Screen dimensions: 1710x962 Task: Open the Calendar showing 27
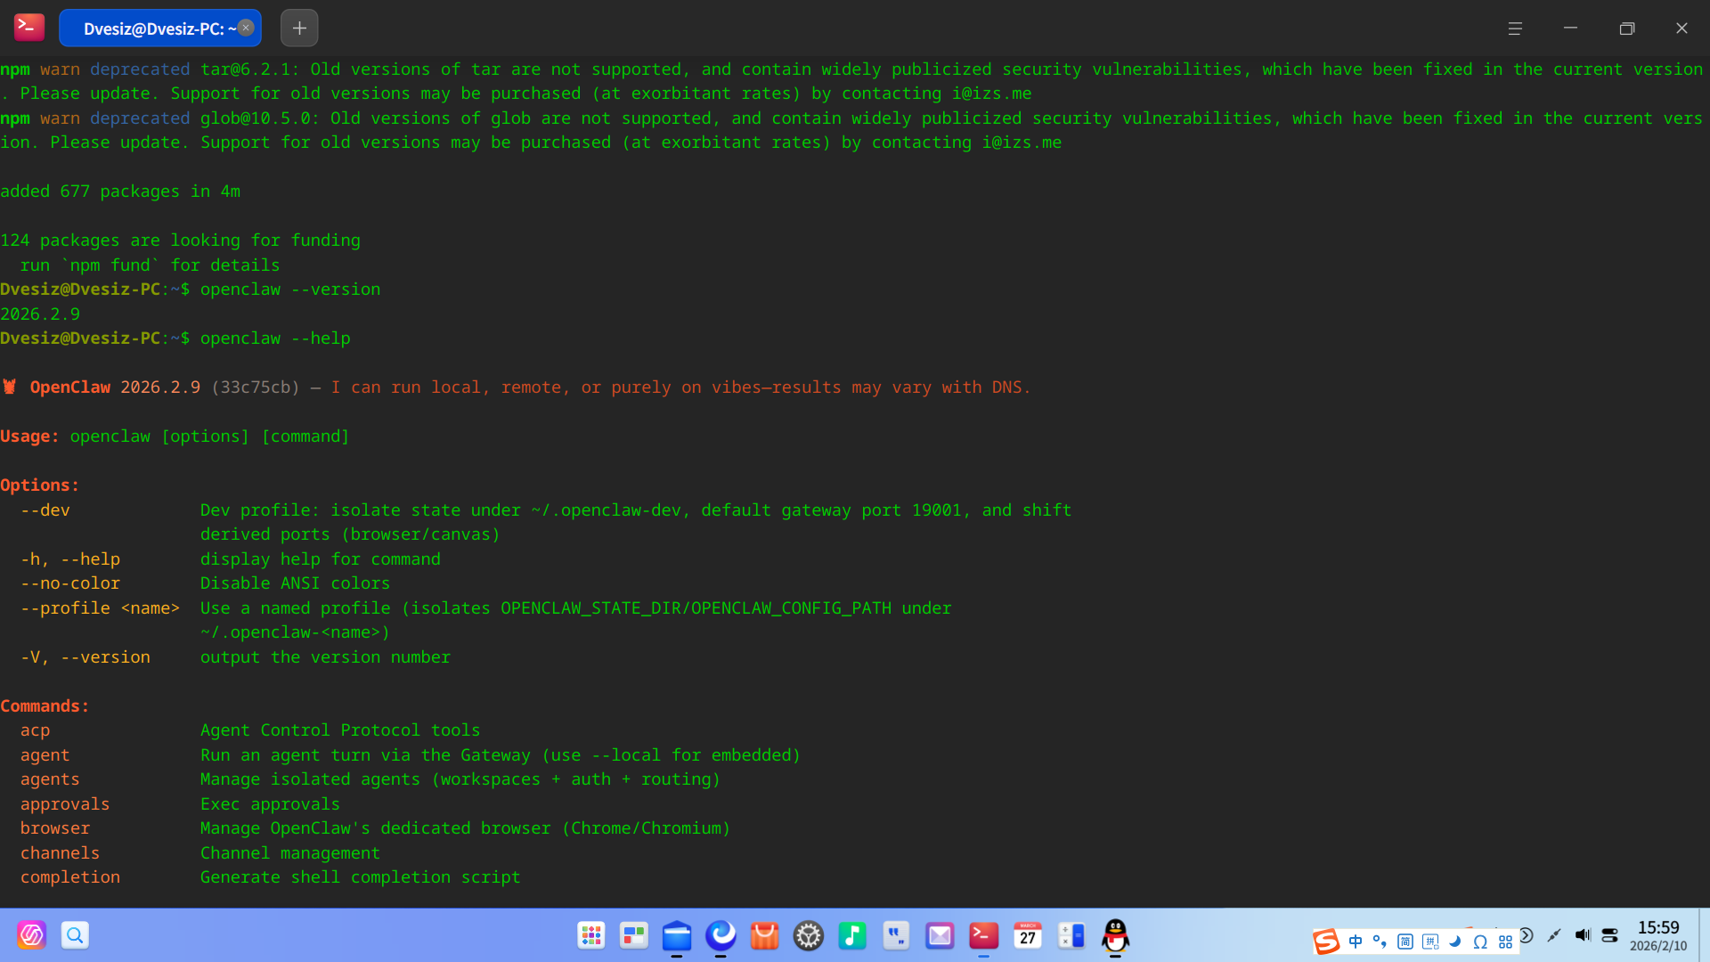[1027, 936]
